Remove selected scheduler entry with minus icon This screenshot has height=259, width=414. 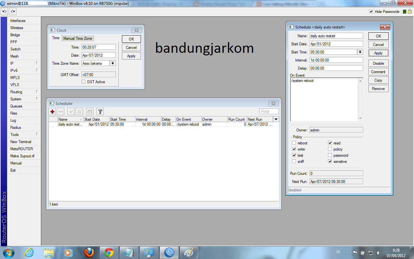(61, 112)
